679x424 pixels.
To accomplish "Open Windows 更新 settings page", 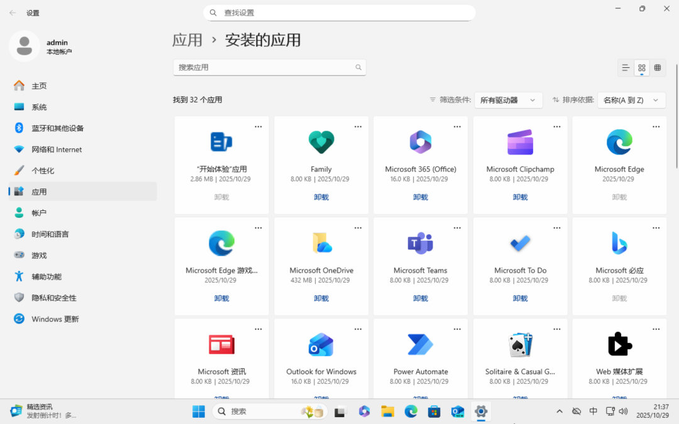I will pyautogui.click(x=83, y=319).
